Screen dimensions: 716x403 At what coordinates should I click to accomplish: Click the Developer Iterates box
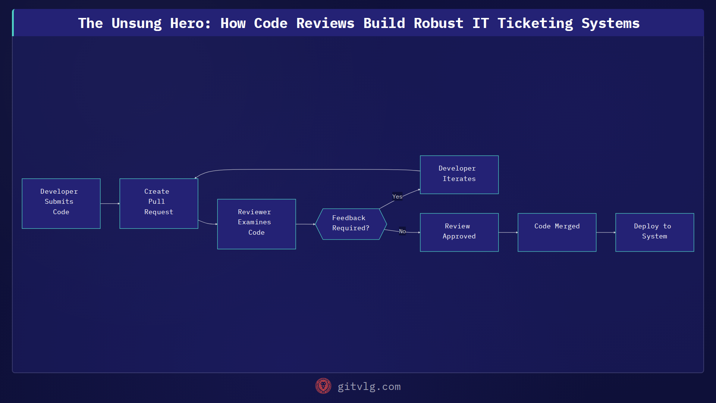point(459,175)
